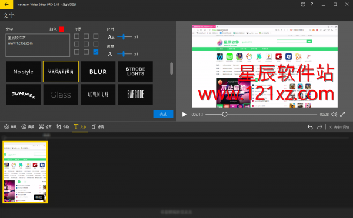Set text position to middle-right checkbox
This screenshot has width=353, height=218.
pyautogui.click(x=96, y=44)
